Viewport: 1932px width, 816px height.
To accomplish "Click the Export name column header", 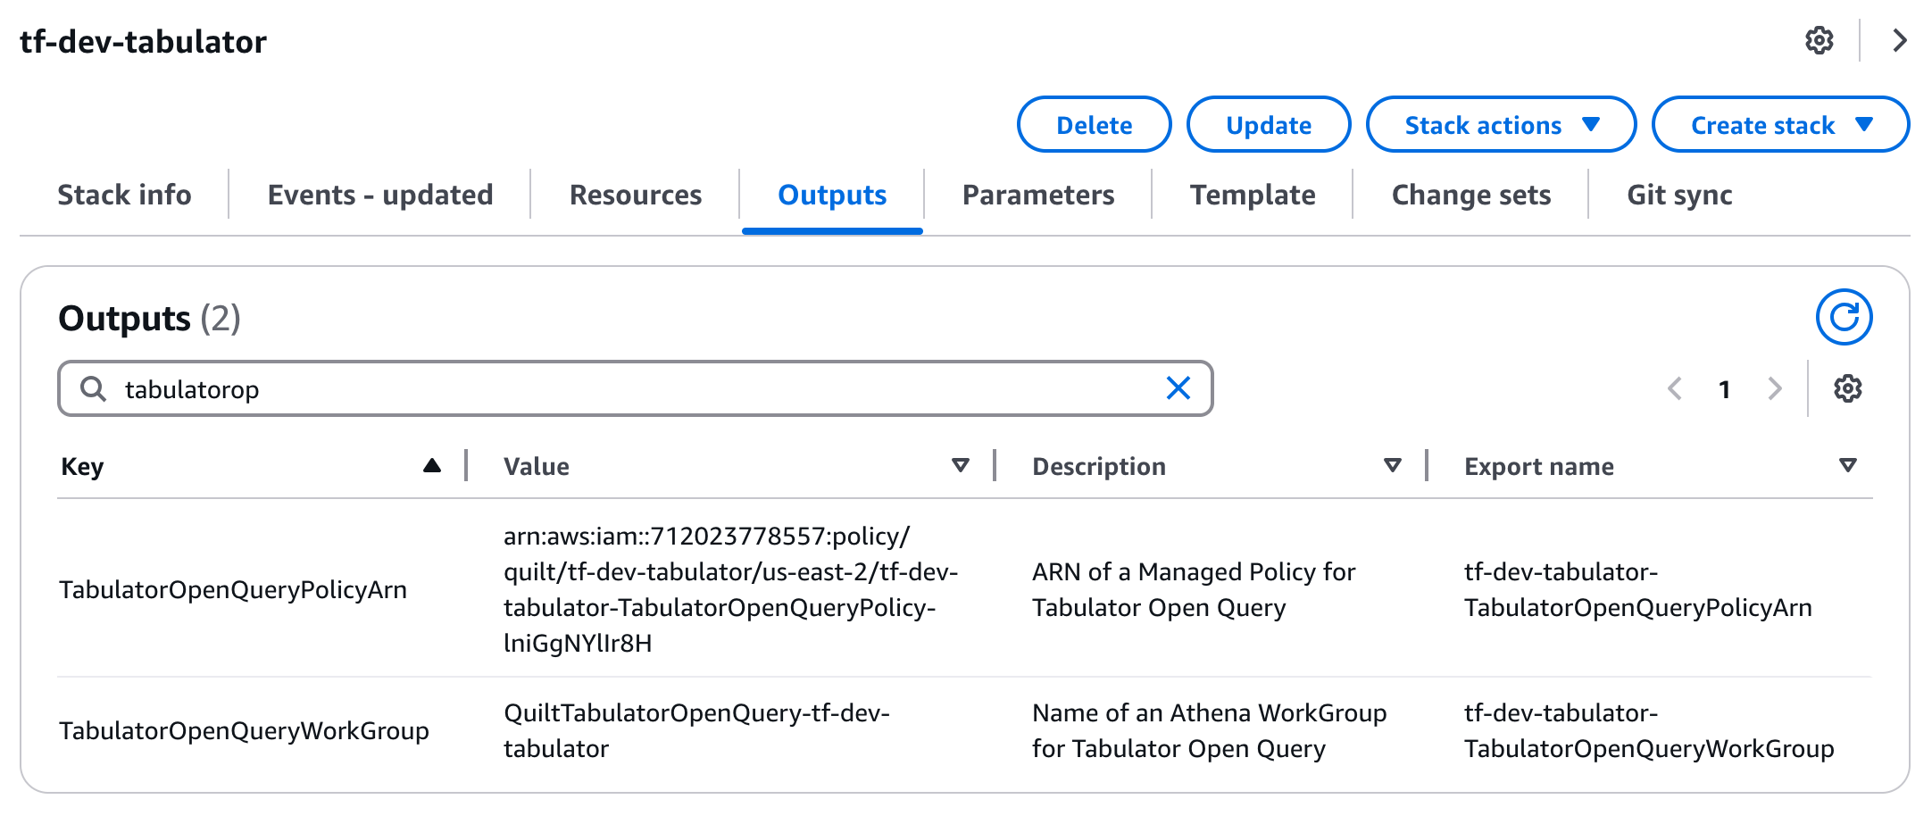I will point(1539,466).
